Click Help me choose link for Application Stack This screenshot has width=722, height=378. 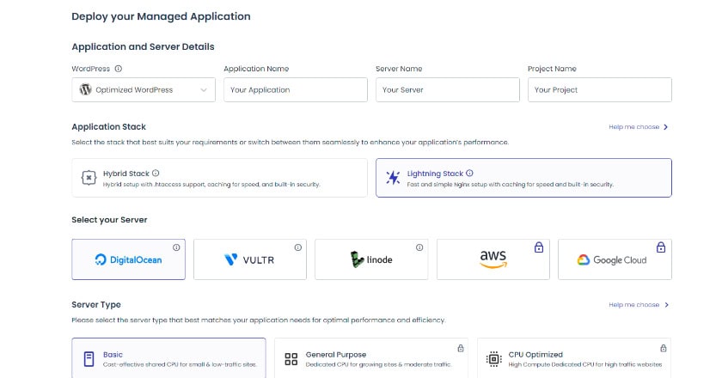point(634,127)
